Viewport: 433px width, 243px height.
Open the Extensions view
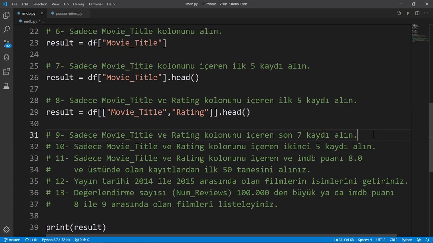pos(6,72)
